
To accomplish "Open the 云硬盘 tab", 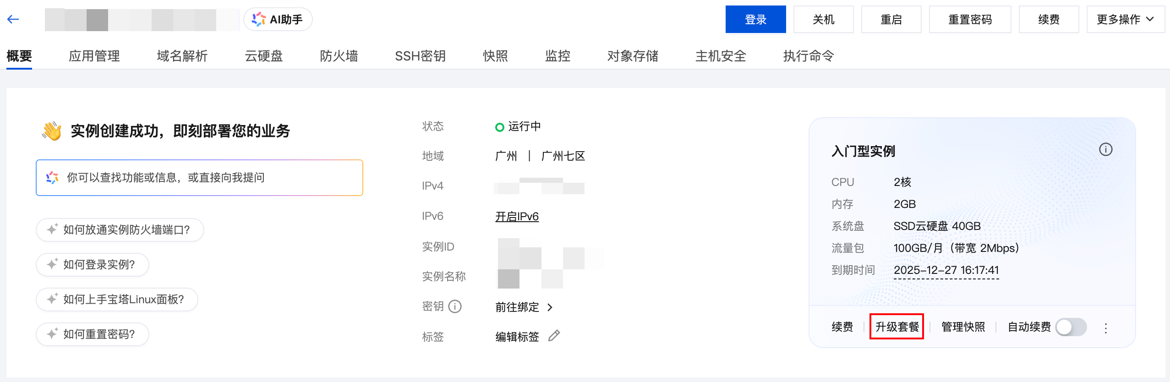I will 263,56.
